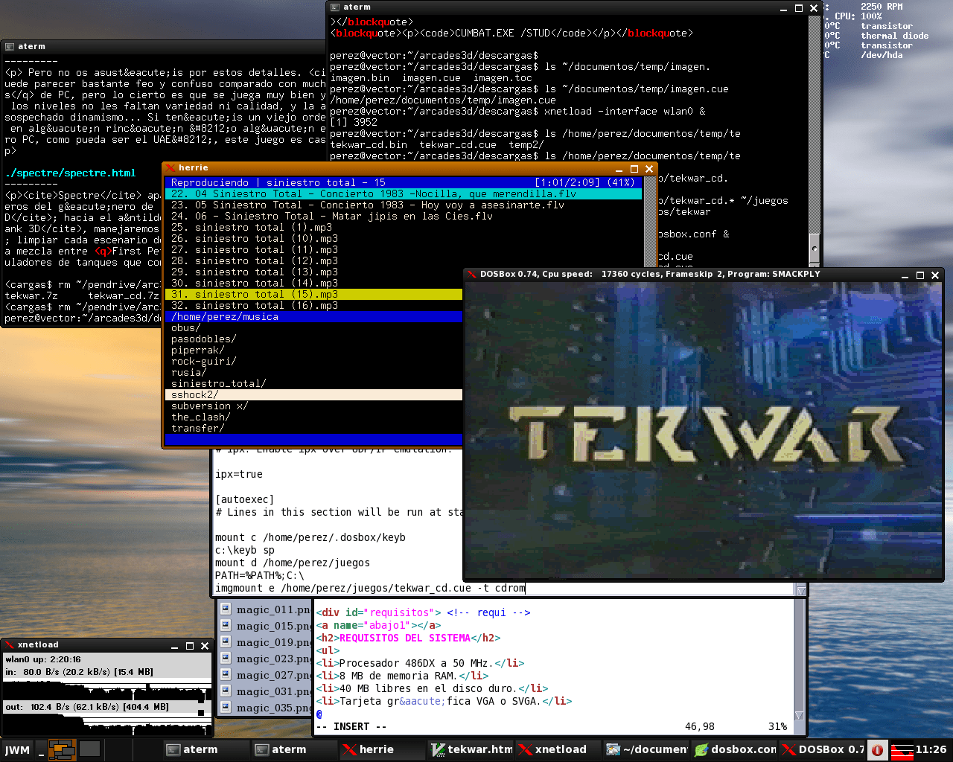Select playlist track 22 Nocilla concert flv
This screenshot has height=762, width=953.
click(404, 194)
